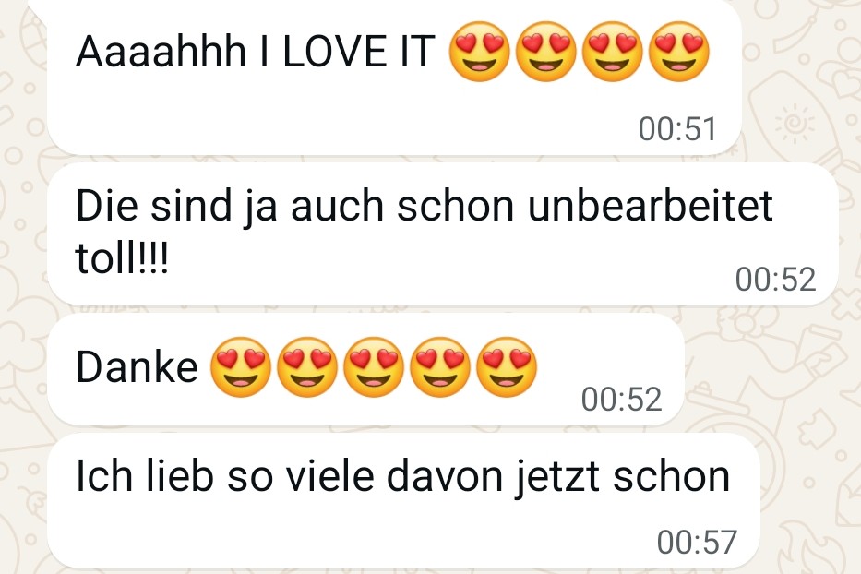The image size is (861, 574).
Task: Select the 'Die sind ja auch schon unbearbeitet' text
Action: pyautogui.click(x=424, y=207)
